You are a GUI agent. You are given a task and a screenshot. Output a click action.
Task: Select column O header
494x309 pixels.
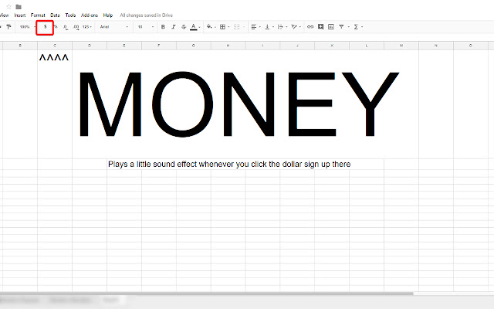[471, 46]
